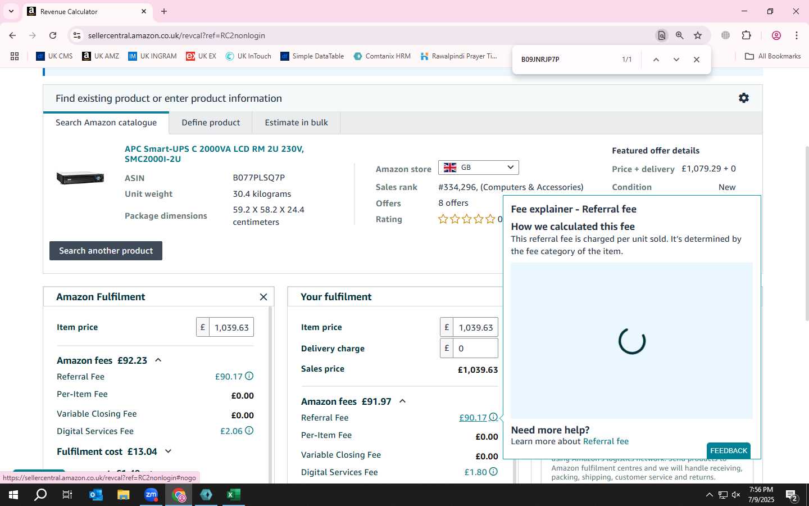Switch to Estimate in bulk tab

(x=296, y=123)
